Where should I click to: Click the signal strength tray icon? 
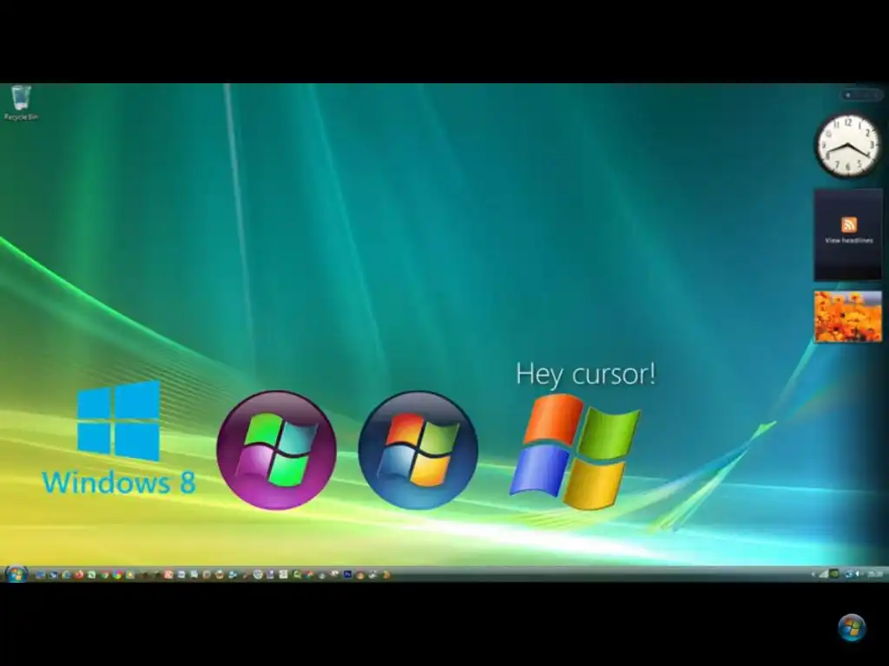[x=824, y=574]
